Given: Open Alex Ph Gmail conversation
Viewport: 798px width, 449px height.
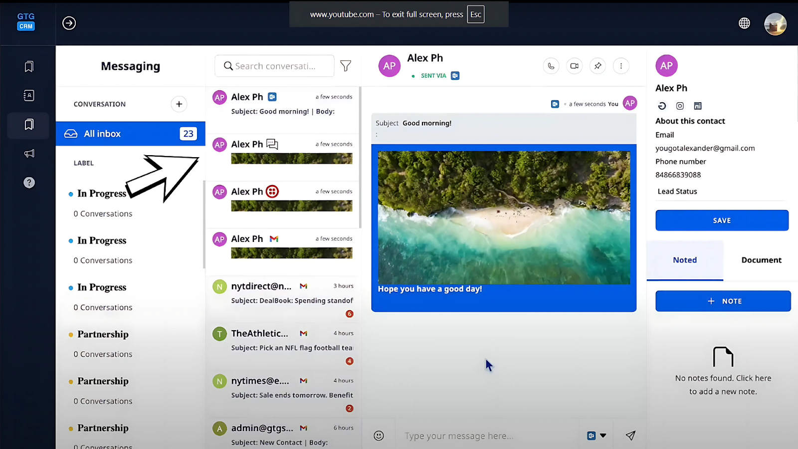Looking at the screenshot, I should pos(283,252).
